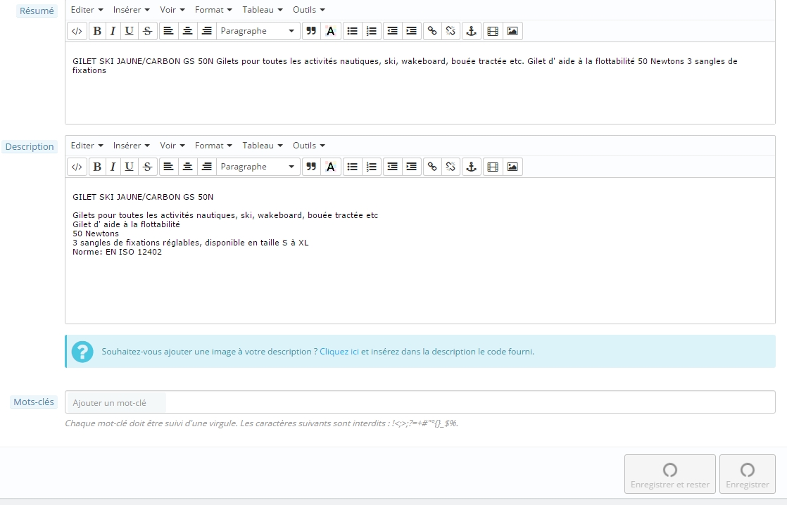
Task: Open text color picker in Résumé editor
Action: 330,31
